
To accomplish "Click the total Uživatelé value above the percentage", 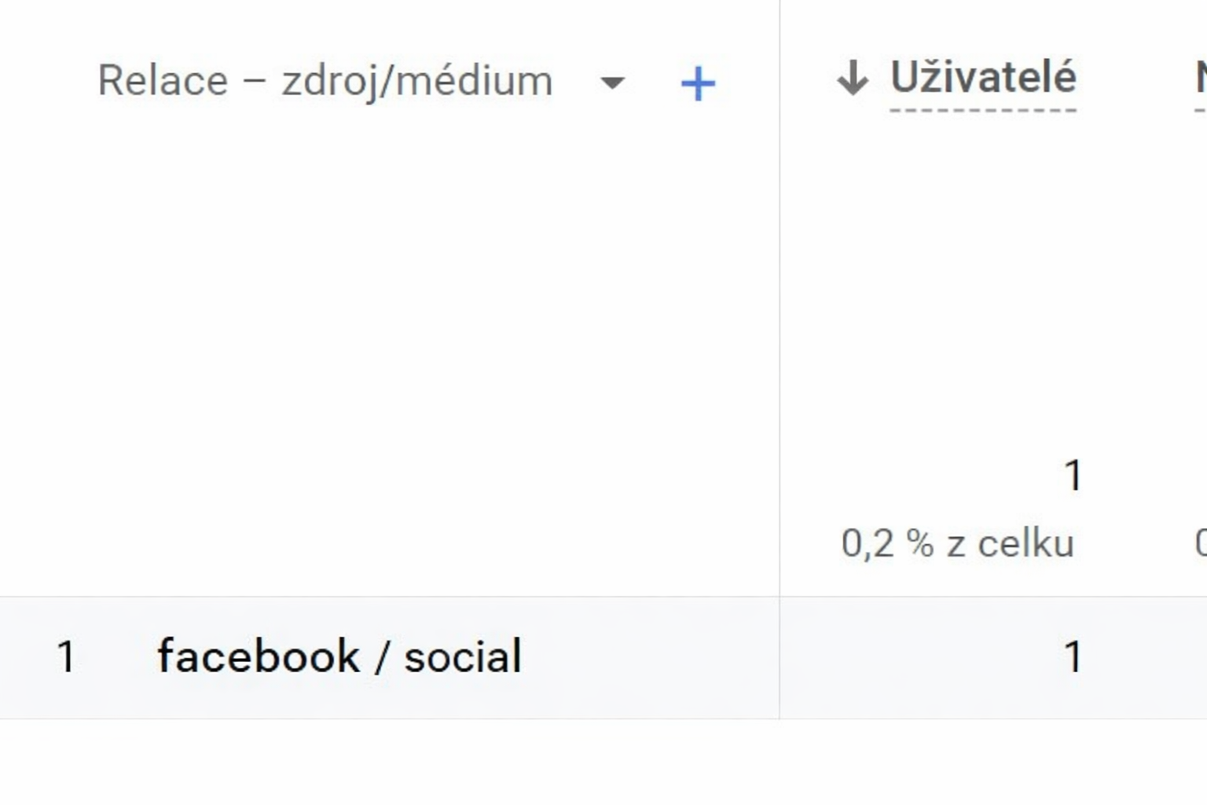I will (x=1073, y=475).
